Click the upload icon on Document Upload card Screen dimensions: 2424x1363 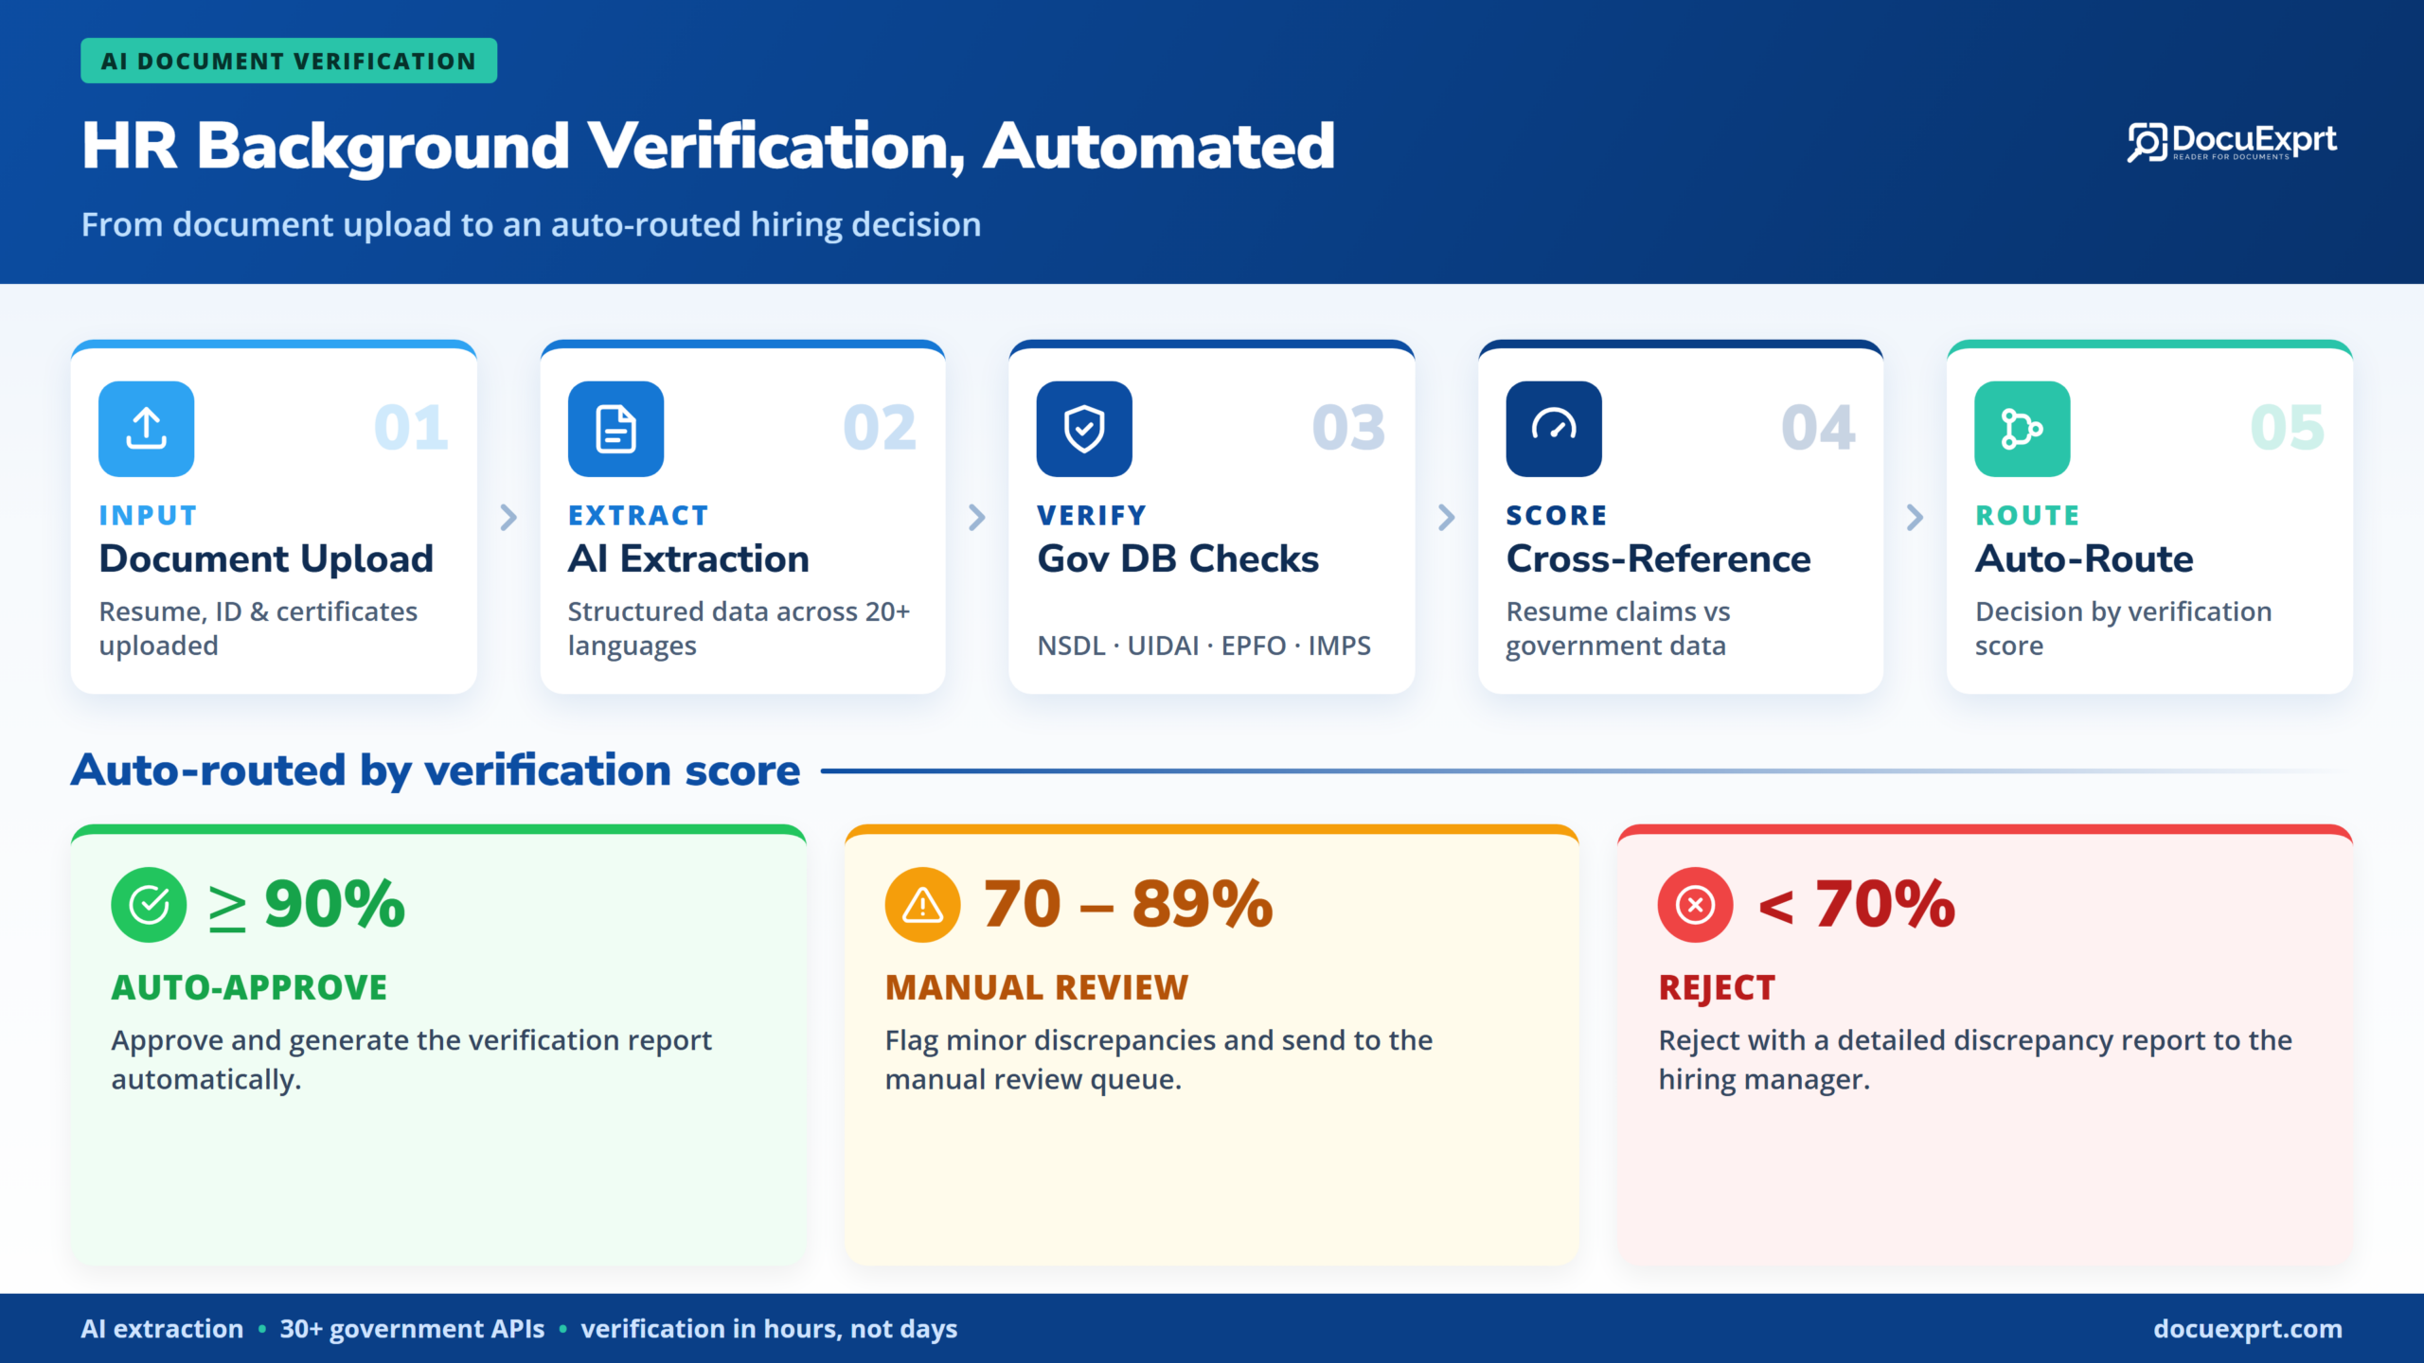point(147,429)
